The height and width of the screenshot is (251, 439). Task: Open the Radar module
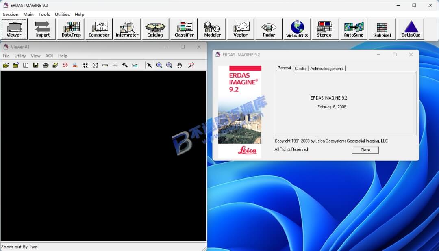tap(269, 29)
